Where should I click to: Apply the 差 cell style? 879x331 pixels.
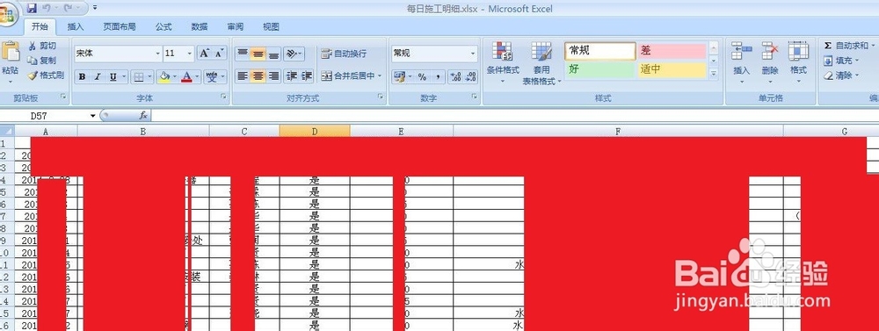click(x=671, y=51)
